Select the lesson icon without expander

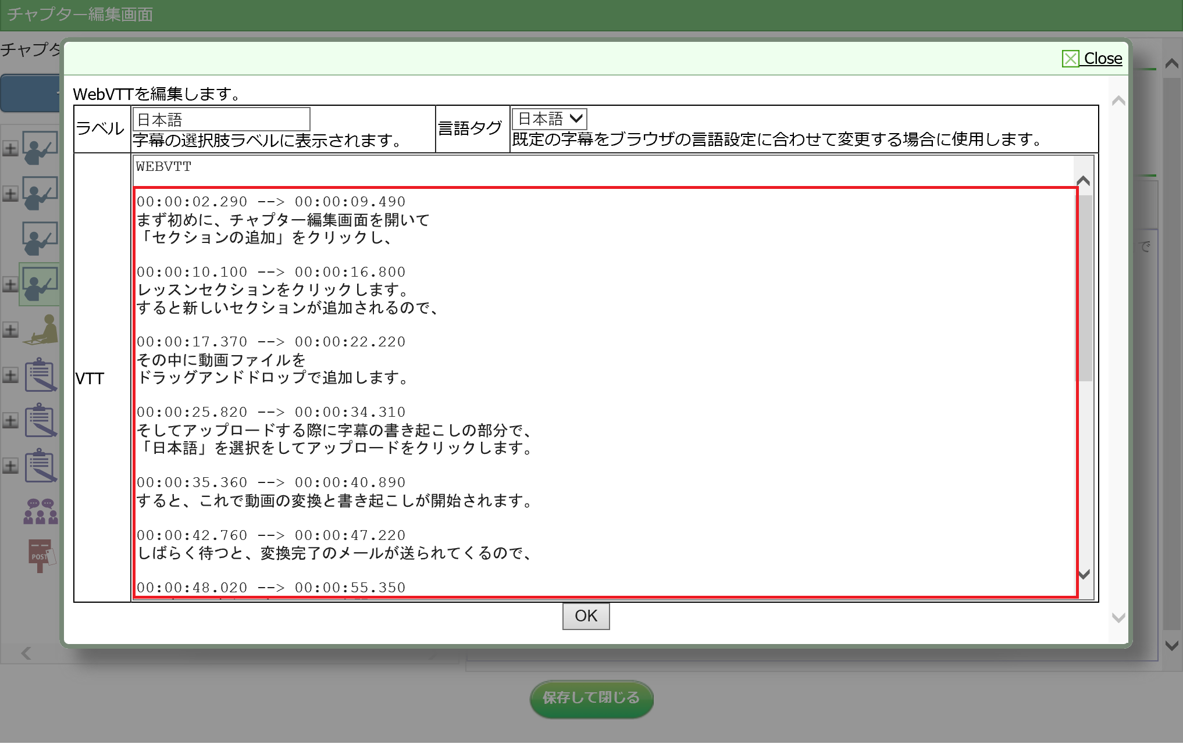[x=40, y=239]
